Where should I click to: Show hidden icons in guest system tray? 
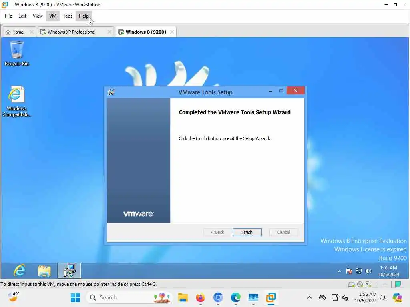coord(339,271)
